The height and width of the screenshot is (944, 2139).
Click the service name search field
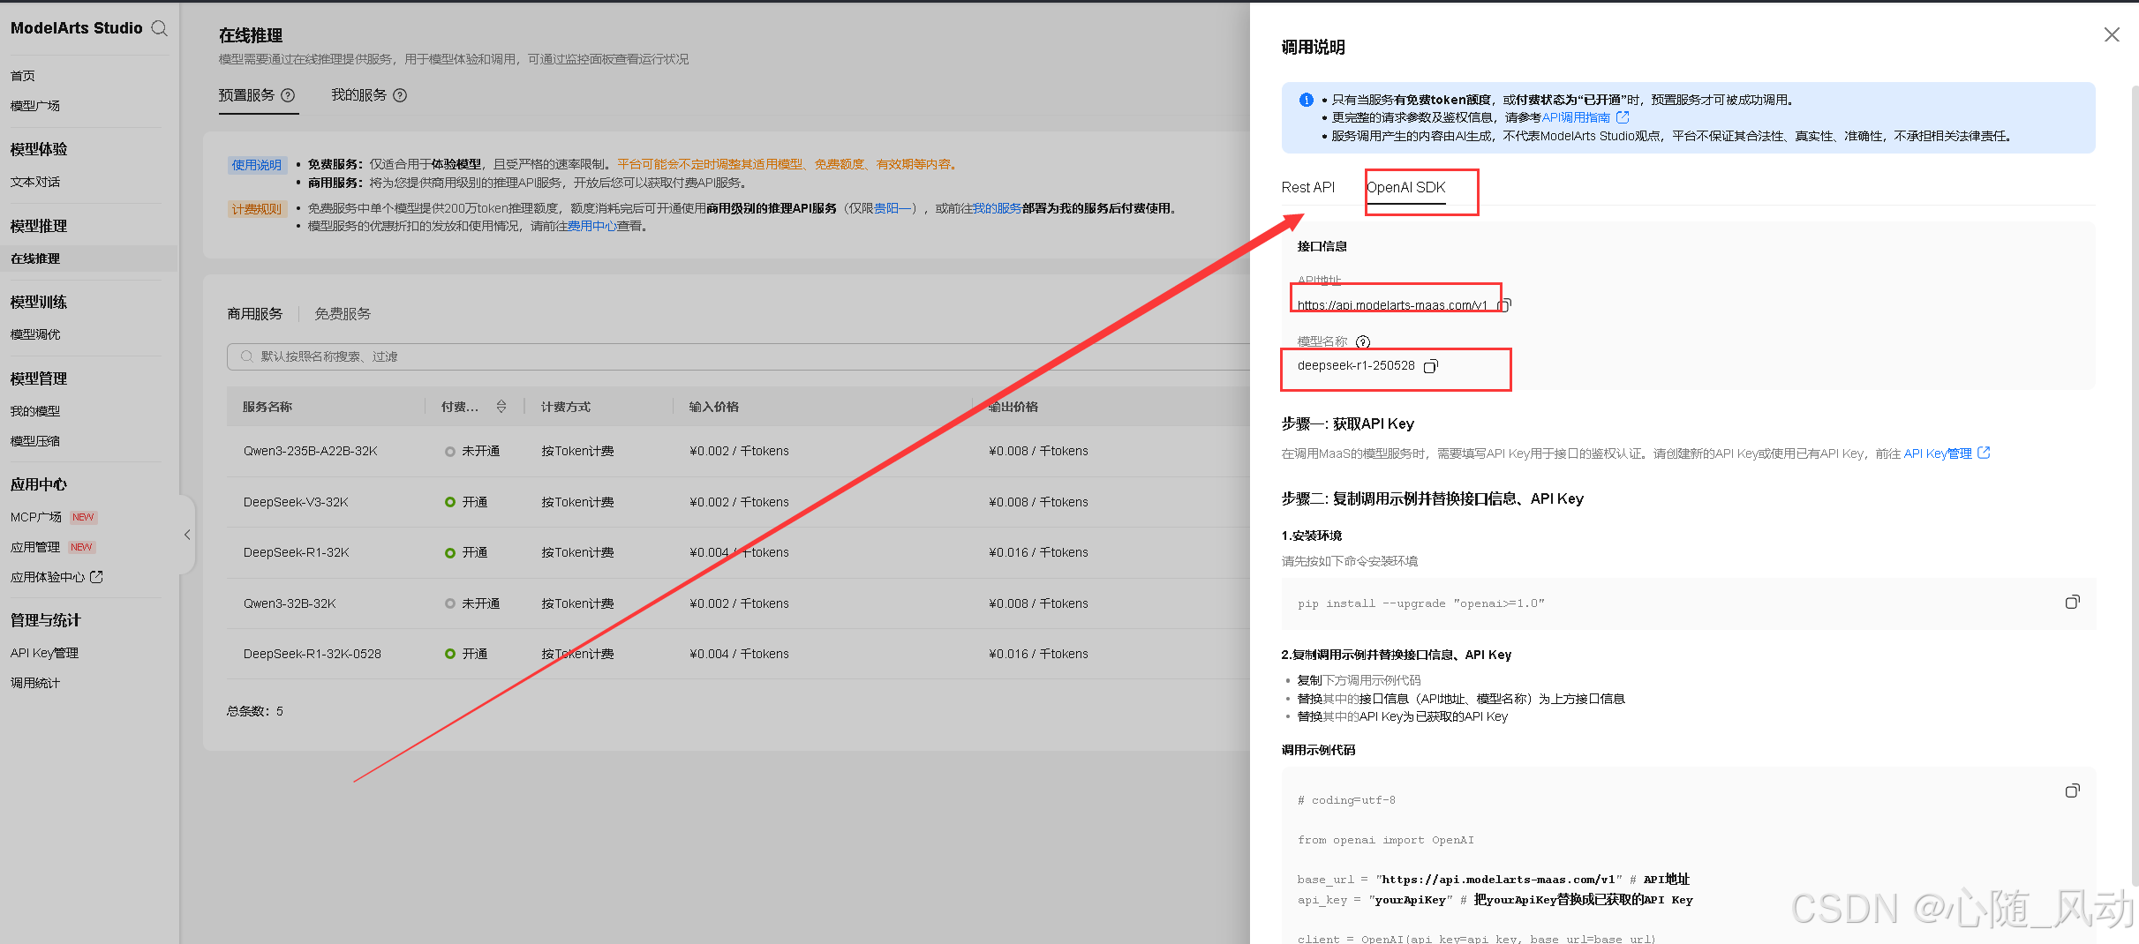pyautogui.click(x=738, y=356)
